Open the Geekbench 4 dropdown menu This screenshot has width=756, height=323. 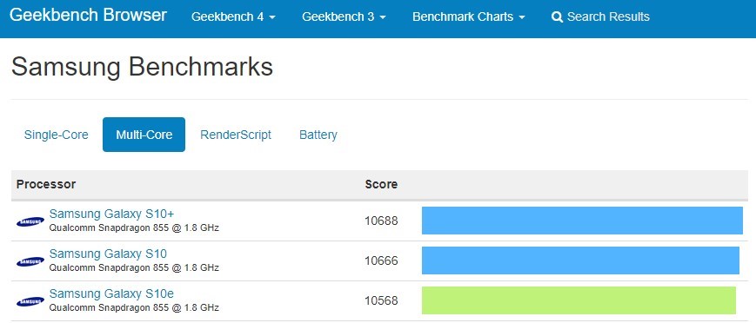pos(233,16)
